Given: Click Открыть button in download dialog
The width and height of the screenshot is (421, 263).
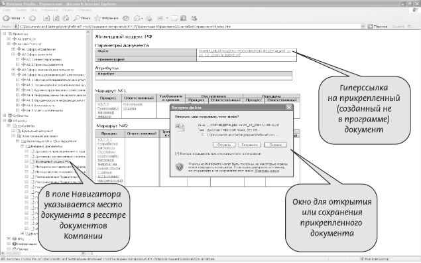Looking at the screenshot, I should tap(224, 145).
